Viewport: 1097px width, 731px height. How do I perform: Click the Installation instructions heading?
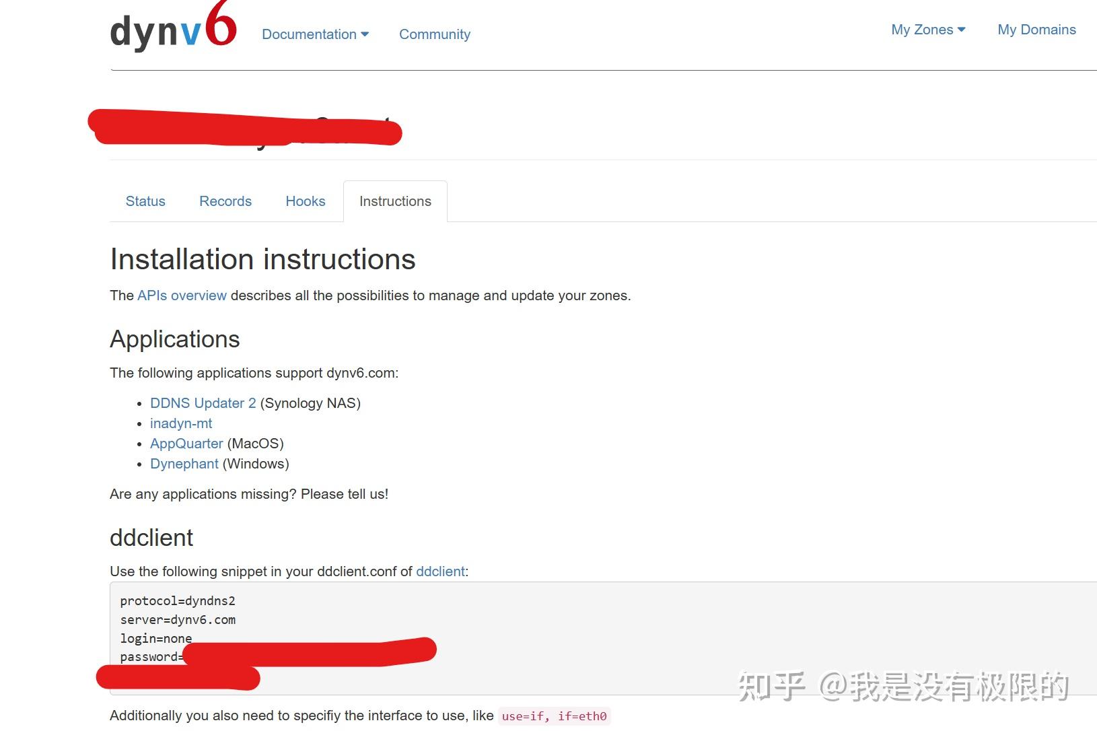pyautogui.click(x=262, y=259)
